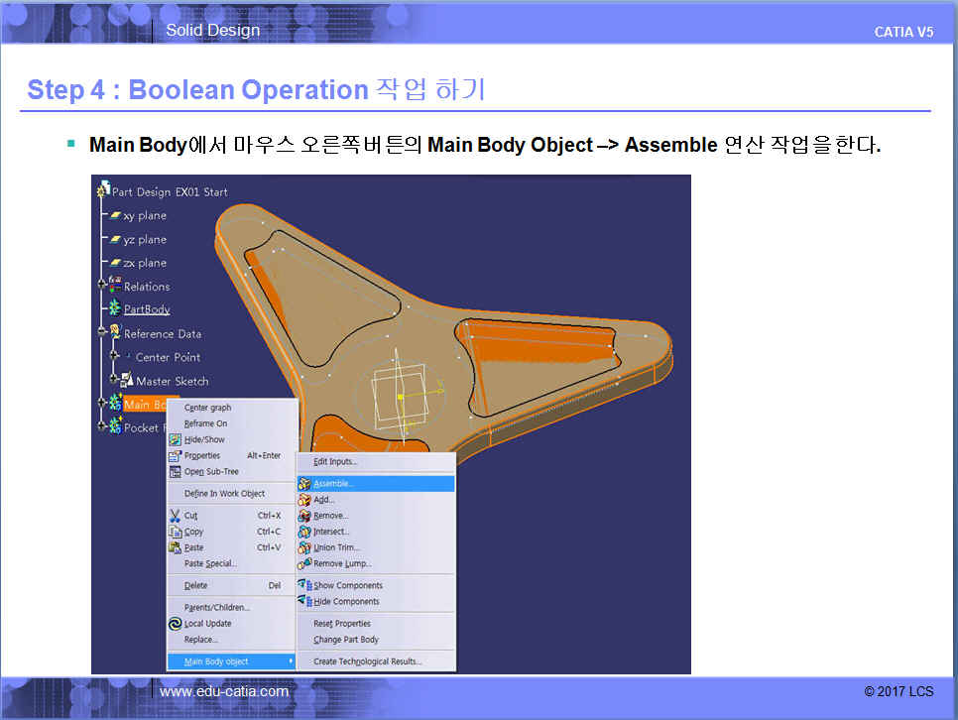
Task: Select Show Components in the submenu
Action: coord(347,585)
